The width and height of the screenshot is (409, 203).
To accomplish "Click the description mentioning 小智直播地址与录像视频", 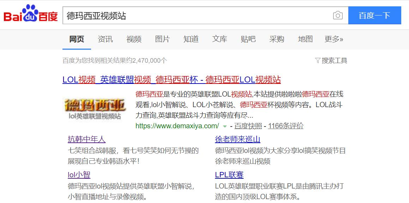I will click(132, 191).
